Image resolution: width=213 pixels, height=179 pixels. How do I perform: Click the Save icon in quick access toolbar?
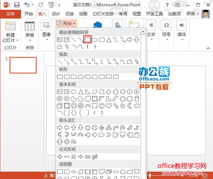[x=17, y=5]
